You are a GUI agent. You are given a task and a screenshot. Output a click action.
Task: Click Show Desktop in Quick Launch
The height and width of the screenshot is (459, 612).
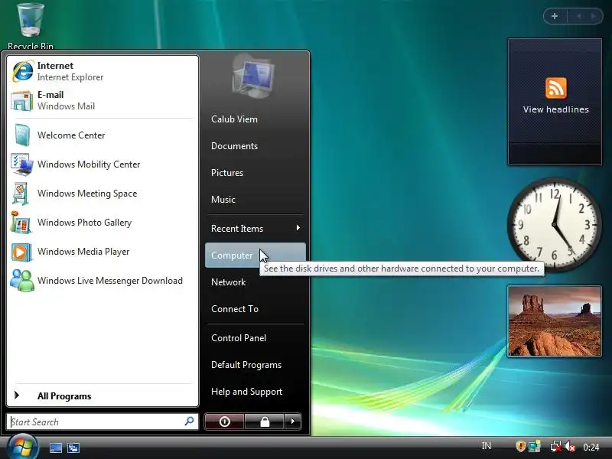click(55, 448)
